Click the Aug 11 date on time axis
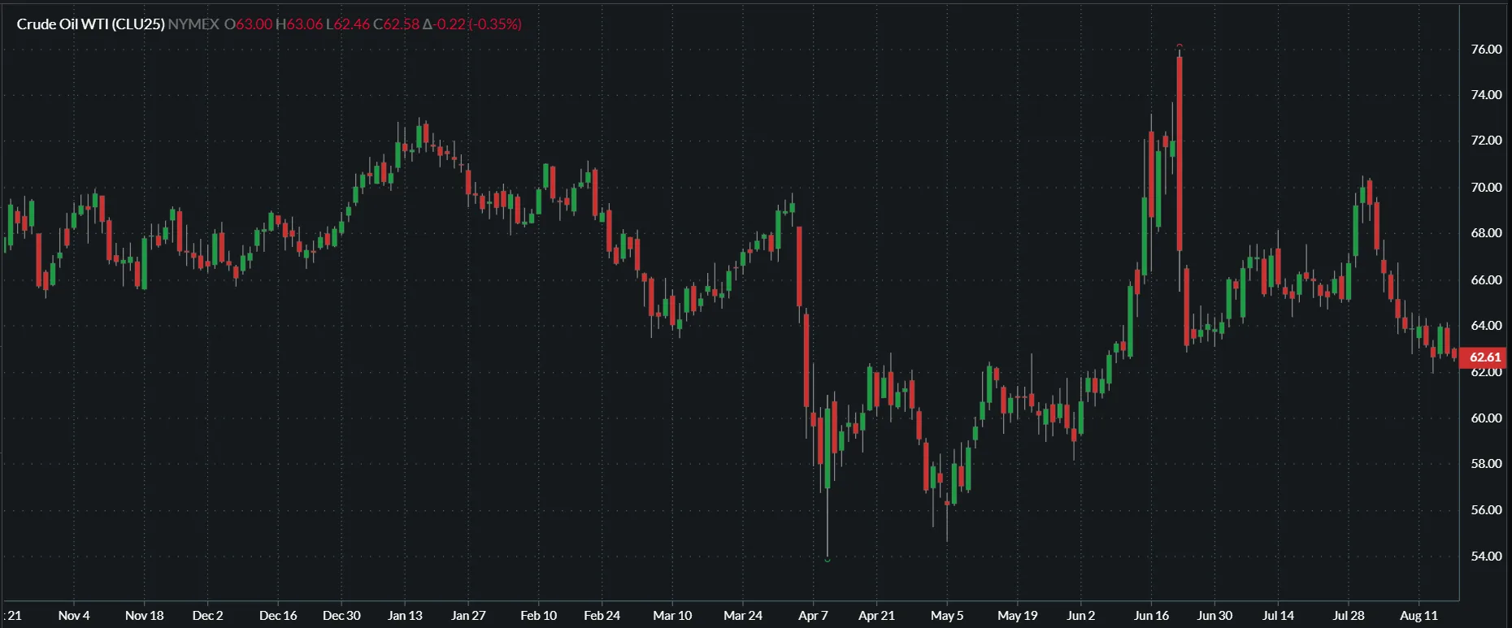 (1419, 616)
